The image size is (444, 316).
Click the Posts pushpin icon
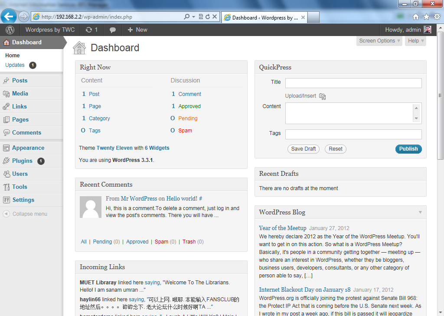click(6, 80)
